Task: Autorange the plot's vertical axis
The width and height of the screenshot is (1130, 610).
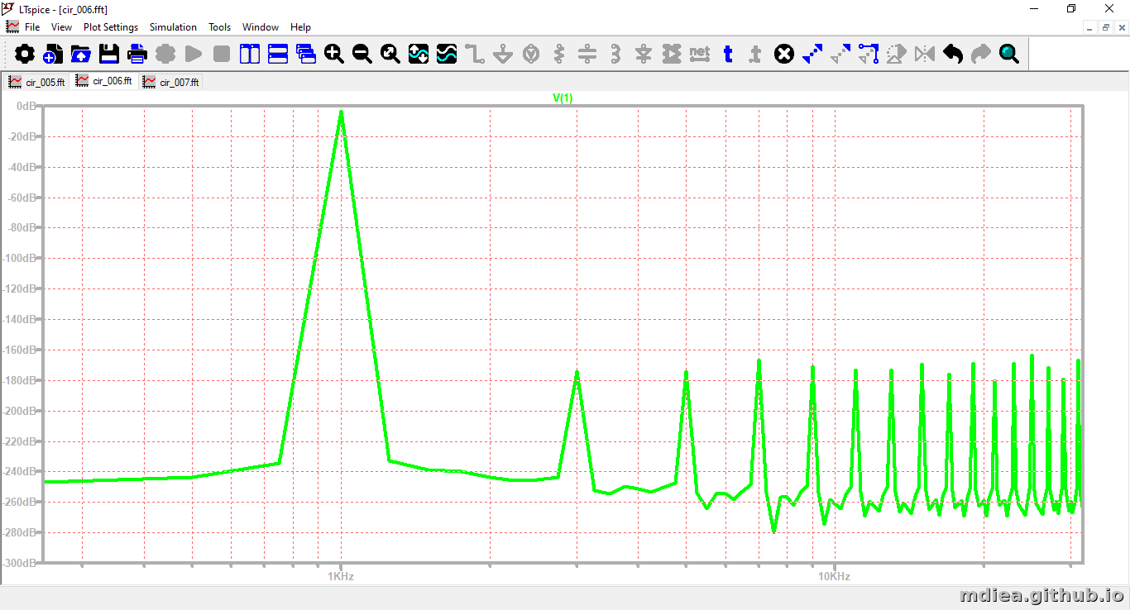Action: (x=419, y=55)
